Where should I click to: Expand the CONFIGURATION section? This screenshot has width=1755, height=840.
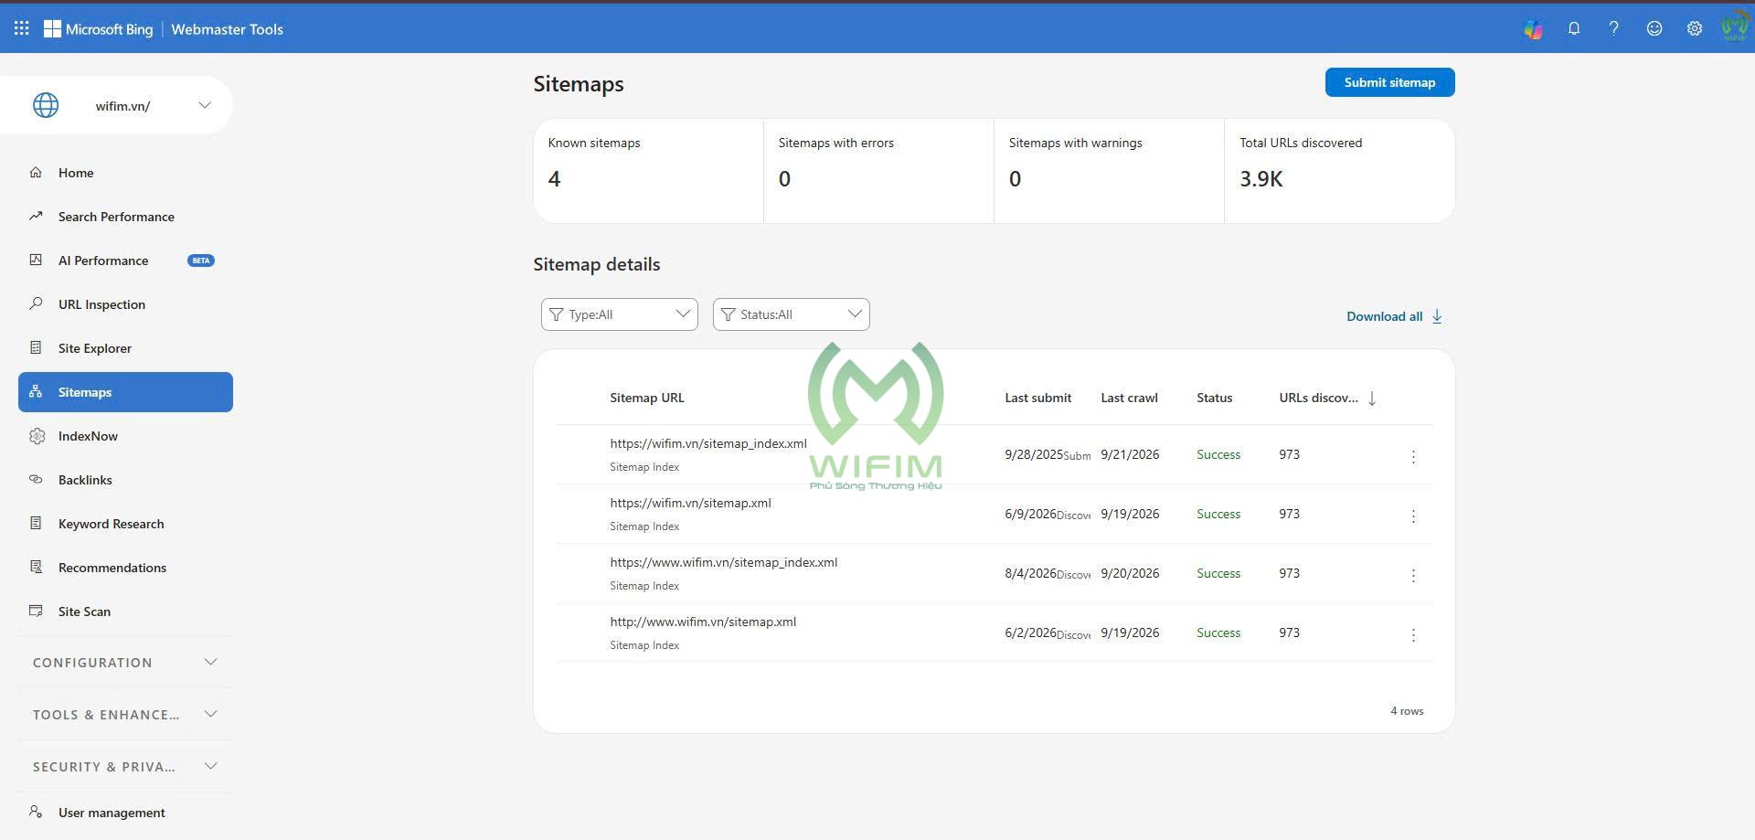coord(125,663)
